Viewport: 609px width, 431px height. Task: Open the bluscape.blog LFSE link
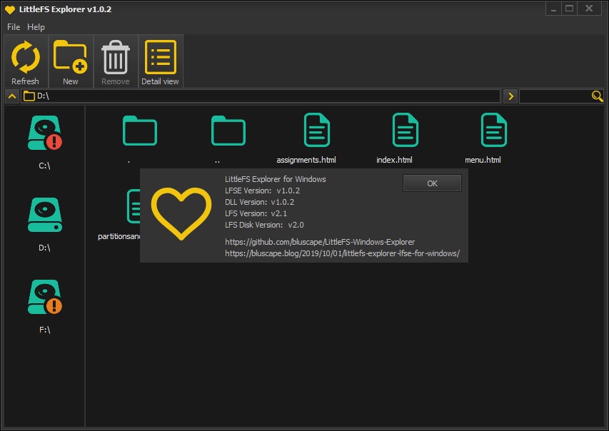tap(343, 253)
